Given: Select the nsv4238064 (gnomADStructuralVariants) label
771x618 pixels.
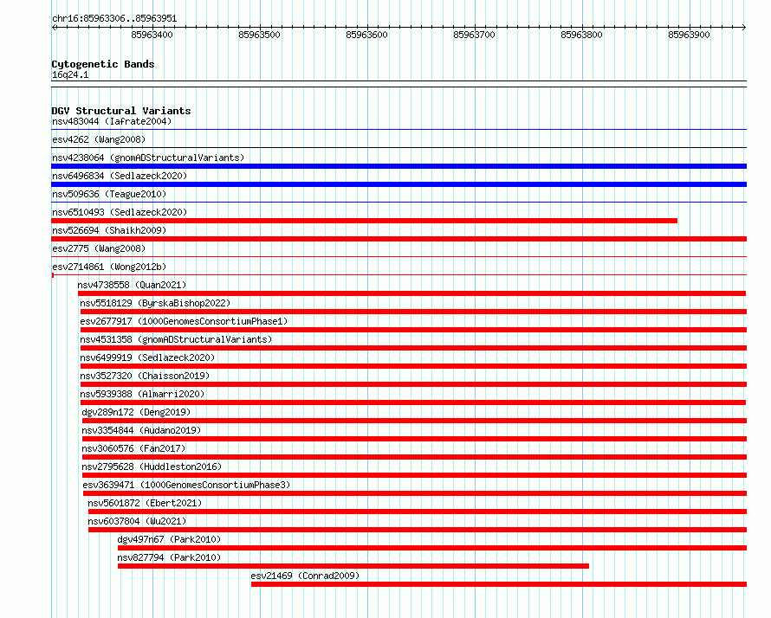Looking at the screenshot, I should pyautogui.click(x=148, y=158).
